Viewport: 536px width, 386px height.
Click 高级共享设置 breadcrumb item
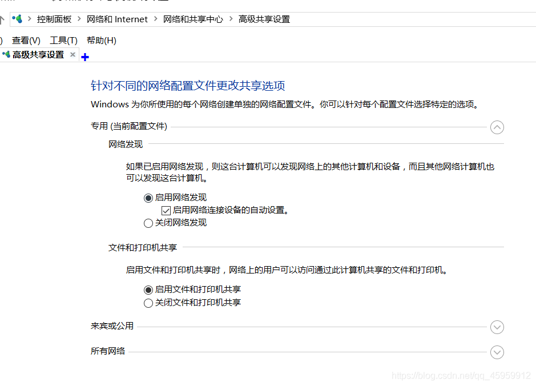(x=264, y=19)
